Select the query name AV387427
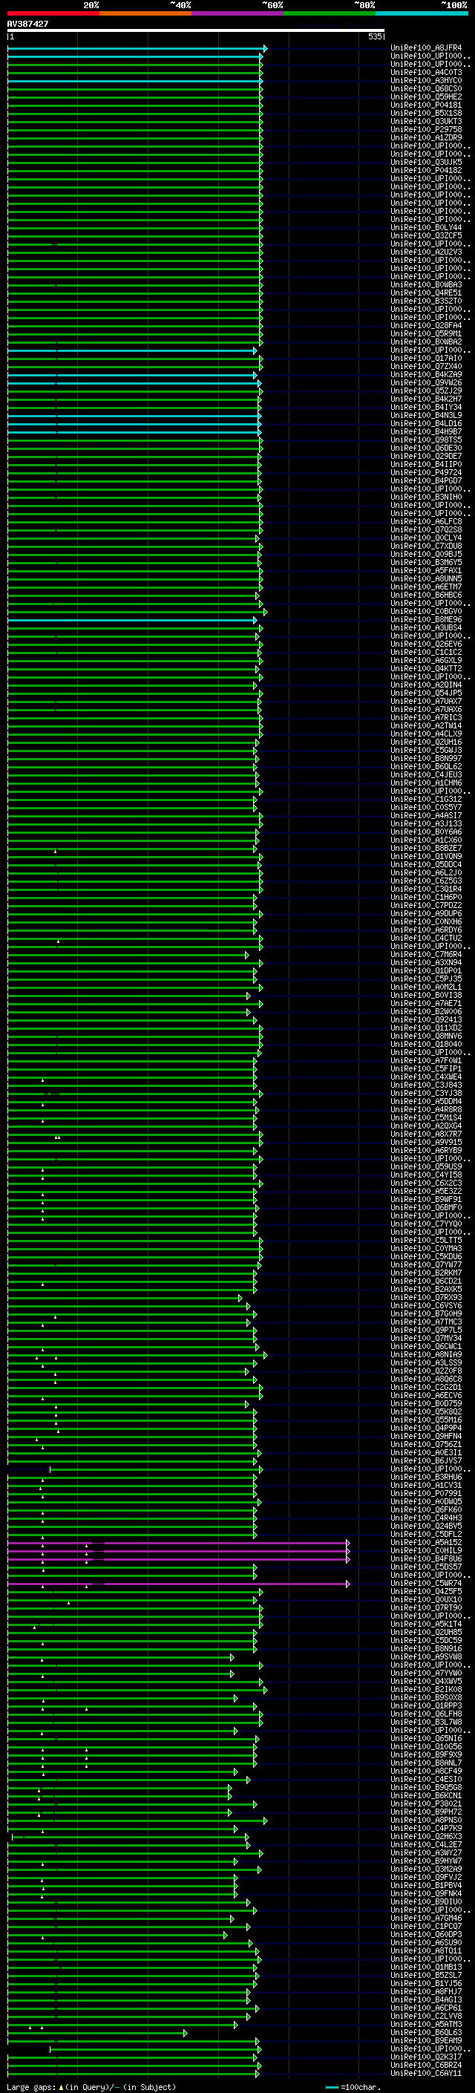Image resolution: width=475 pixels, height=2093 pixels. pos(27,25)
